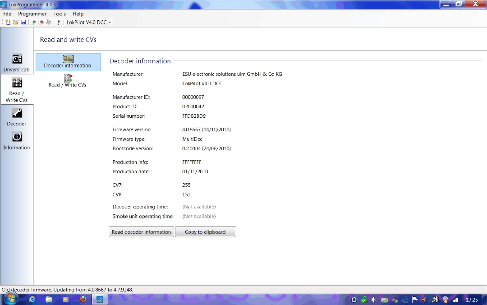The width and height of the screenshot is (487, 305).
Task: Switch to the Drivers' cab section
Action: (x=17, y=63)
